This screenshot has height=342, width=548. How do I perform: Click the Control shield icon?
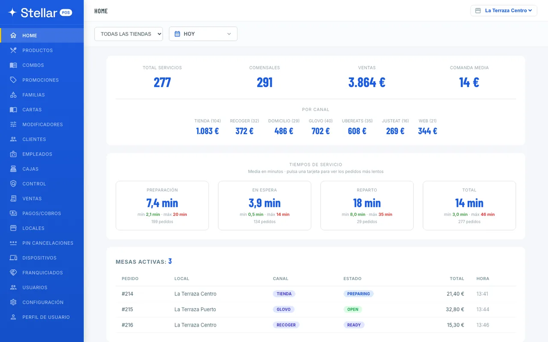click(13, 184)
